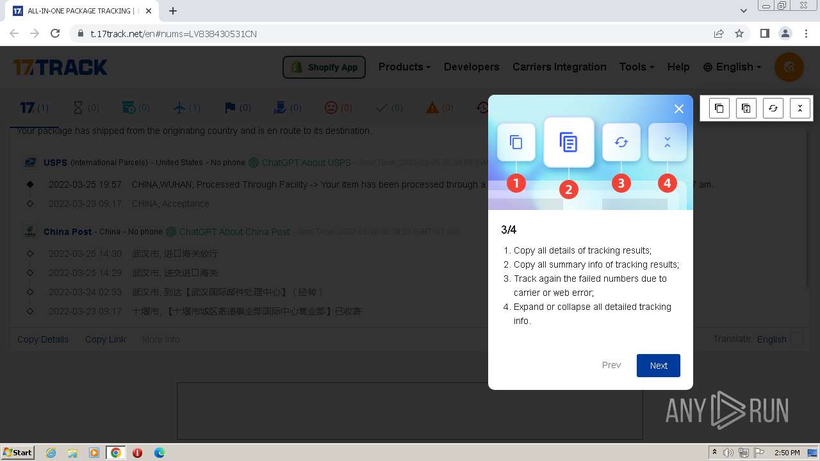Go back with the Prev tutorial link
The image size is (820, 461).
611,365
